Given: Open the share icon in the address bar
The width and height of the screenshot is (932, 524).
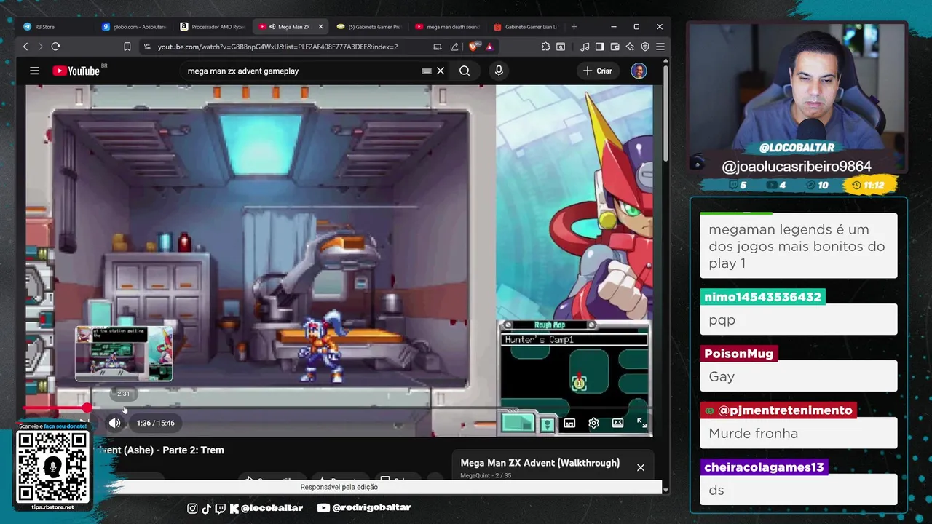Looking at the screenshot, I should point(454,47).
